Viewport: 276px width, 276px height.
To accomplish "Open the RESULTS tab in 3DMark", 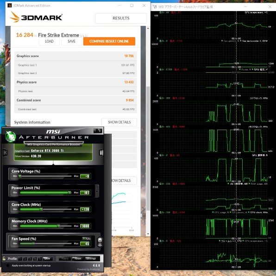I will 121,18.
